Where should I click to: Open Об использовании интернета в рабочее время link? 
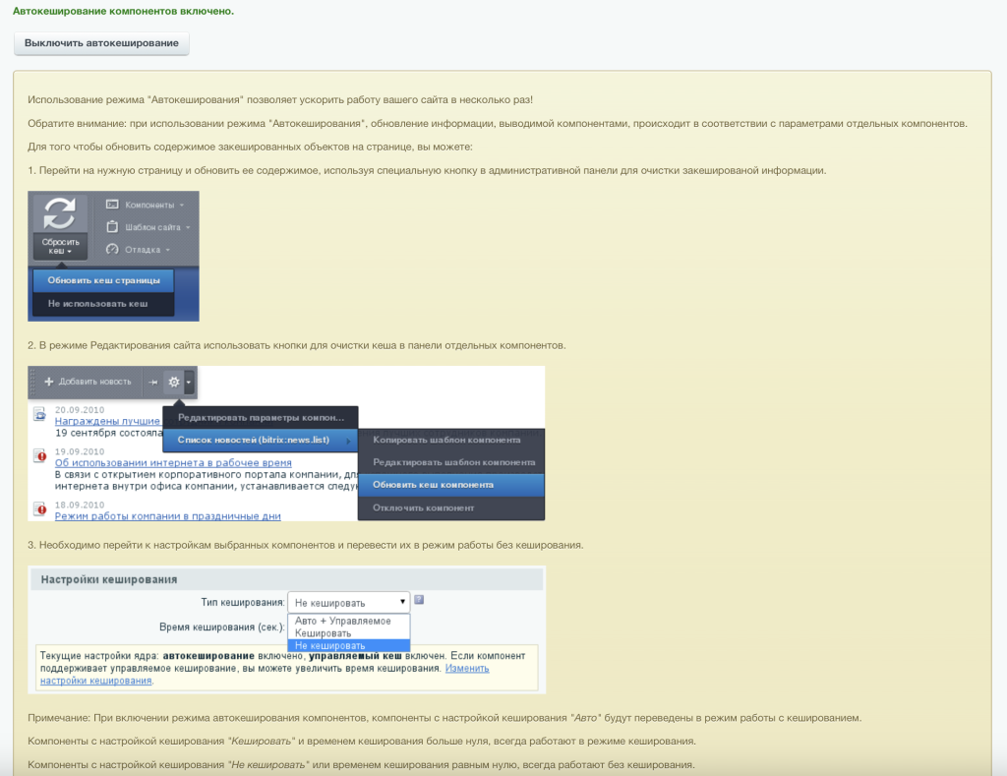click(173, 463)
